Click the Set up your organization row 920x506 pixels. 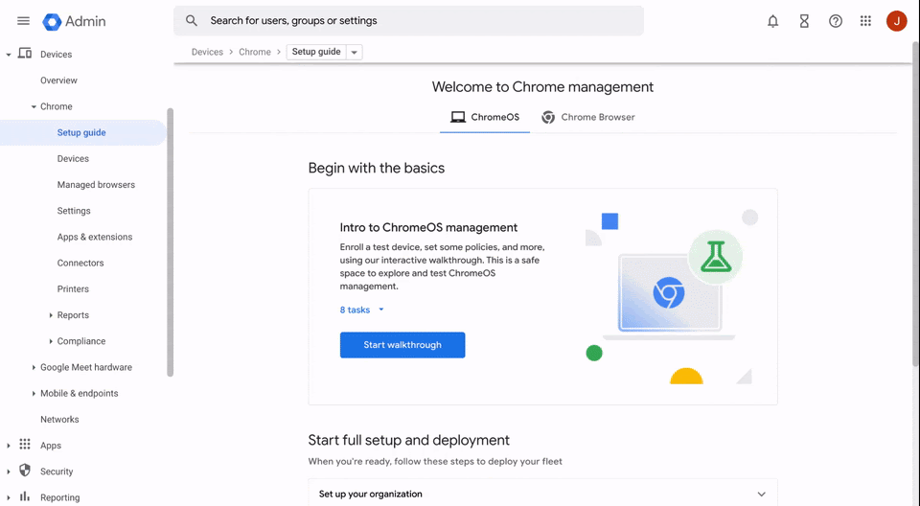tap(542, 494)
